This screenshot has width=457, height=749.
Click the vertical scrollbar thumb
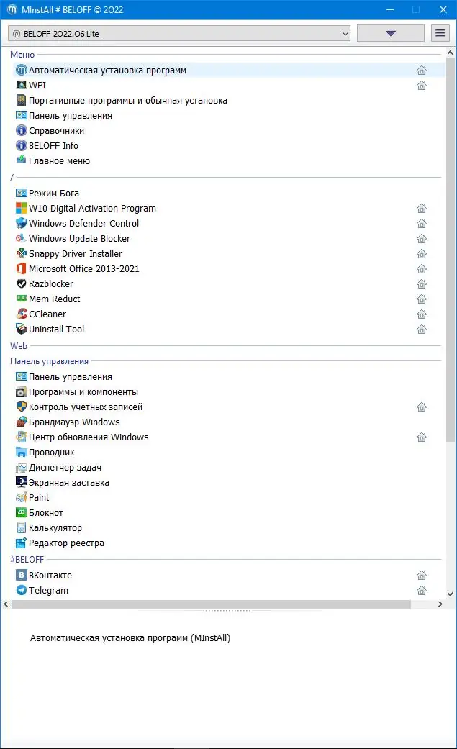[x=450, y=250]
